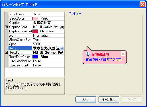The height and width of the screenshot is (107, 147).
Task: Click the Span value field 5000
Action: point(48,44)
